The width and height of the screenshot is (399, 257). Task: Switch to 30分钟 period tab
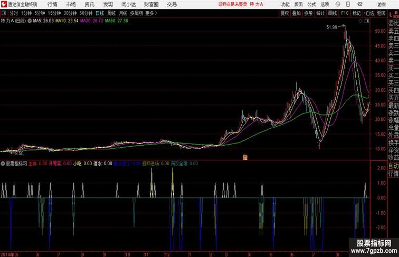(70, 13)
